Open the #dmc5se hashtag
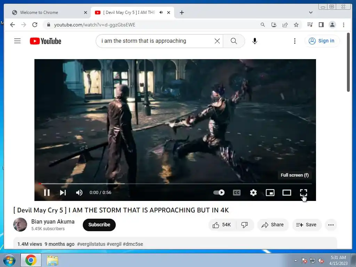The width and height of the screenshot is (356, 267). tap(133, 244)
